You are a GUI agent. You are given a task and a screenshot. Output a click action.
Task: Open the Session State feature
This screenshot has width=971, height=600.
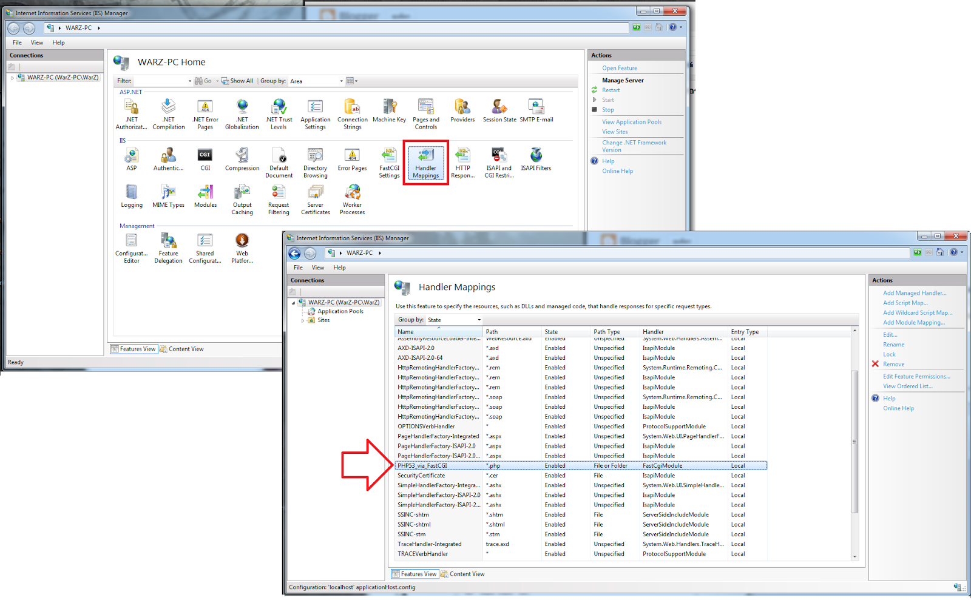point(499,111)
